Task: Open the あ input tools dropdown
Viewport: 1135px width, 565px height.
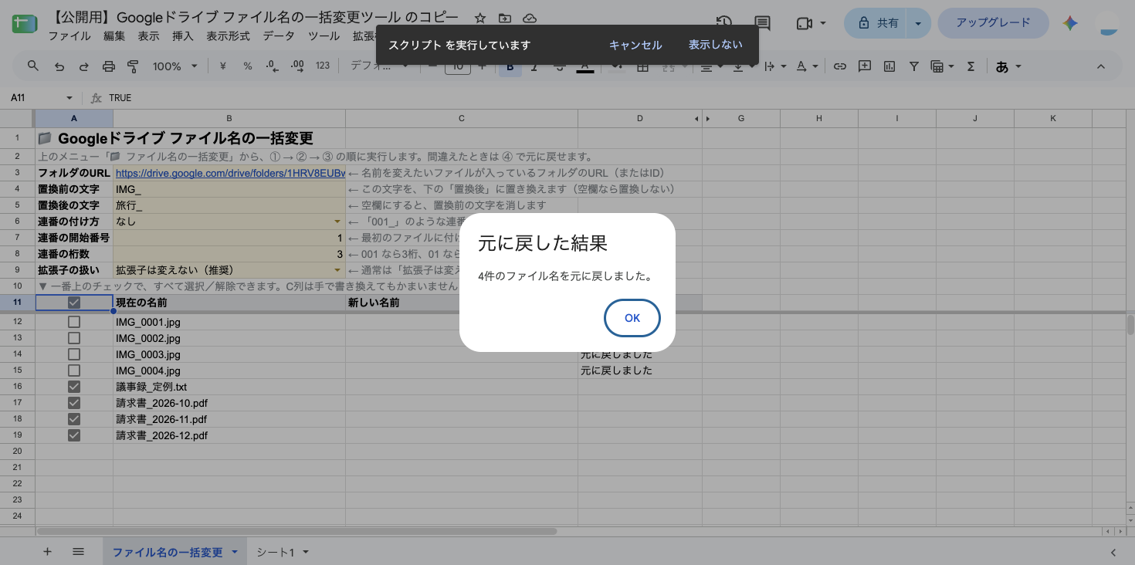Action: (x=1008, y=66)
